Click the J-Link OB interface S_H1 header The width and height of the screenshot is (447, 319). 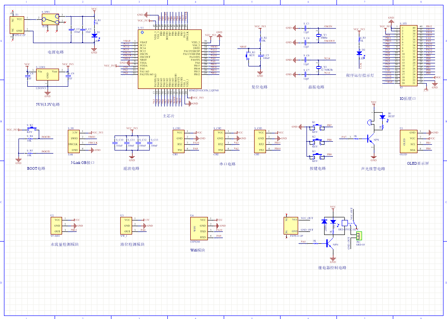[74, 141]
